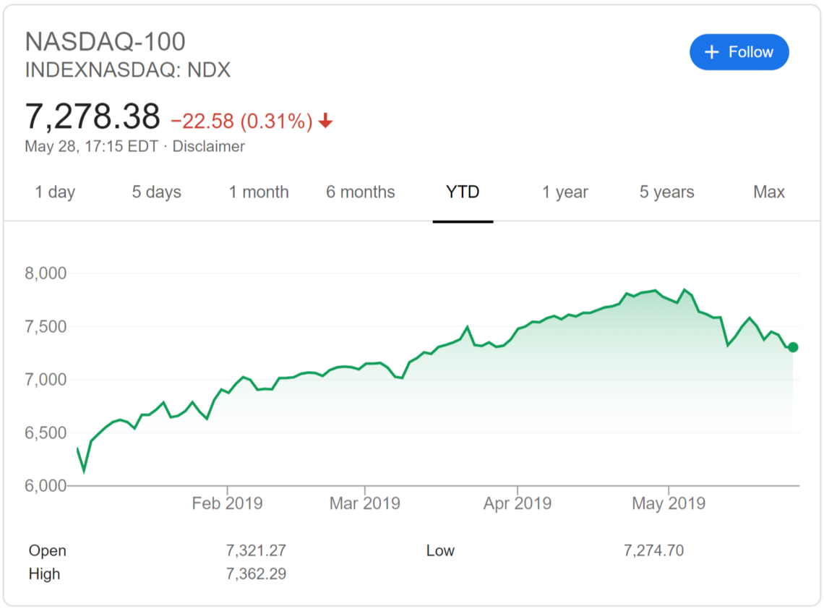824x609 pixels.
Task: View the 1 year performance chart
Action: pyautogui.click(x=565, y=192)
